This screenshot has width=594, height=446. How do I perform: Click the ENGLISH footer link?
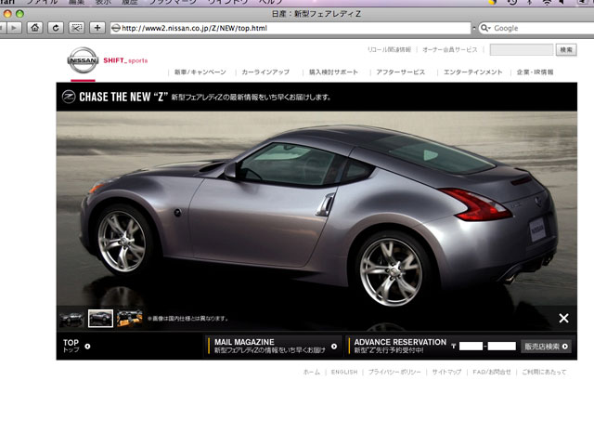click(x=344, y=372)
